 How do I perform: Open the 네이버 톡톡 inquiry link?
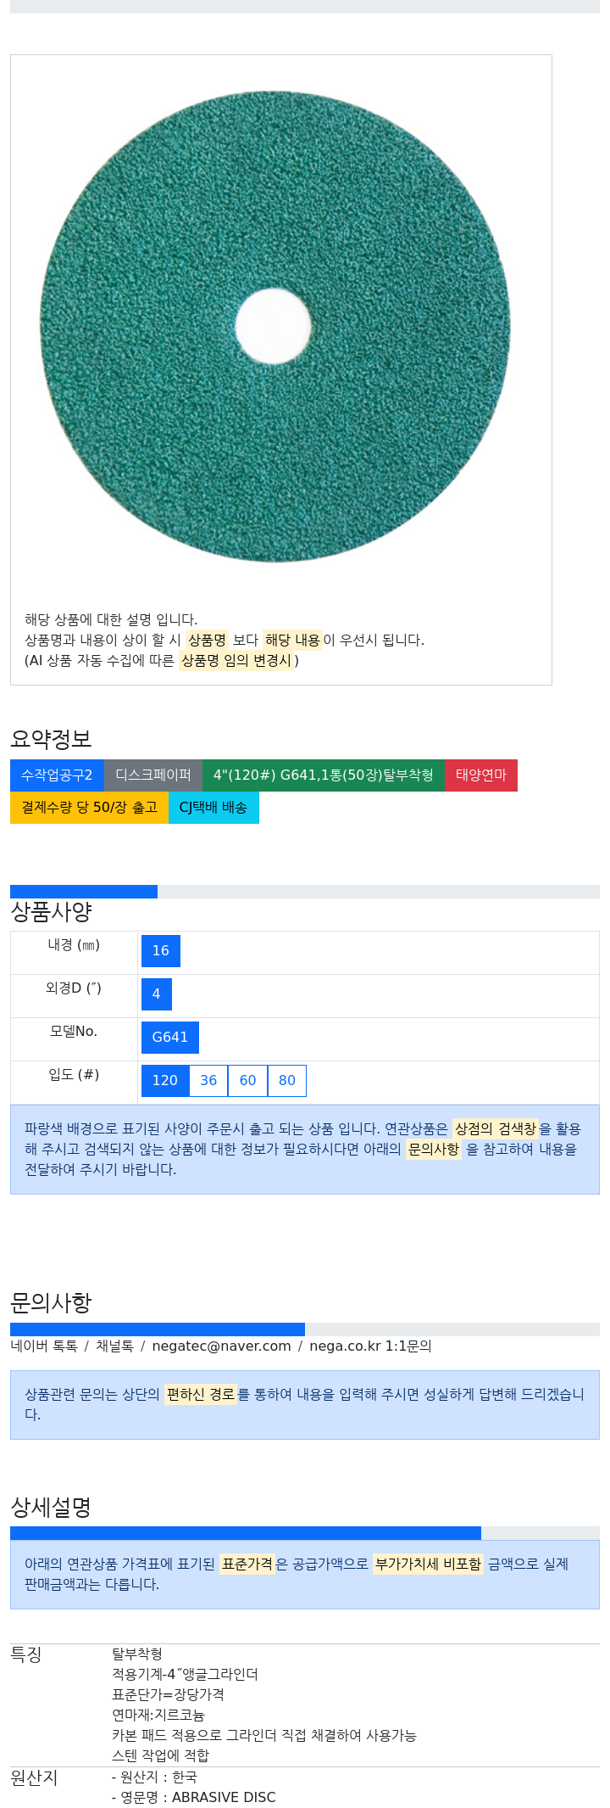click(44, 1346)
